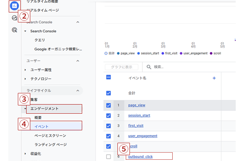This screenshot has height=161, width=249.
Task: Collapse the ライフサイクル section chevron
Action: click(78, 90)
